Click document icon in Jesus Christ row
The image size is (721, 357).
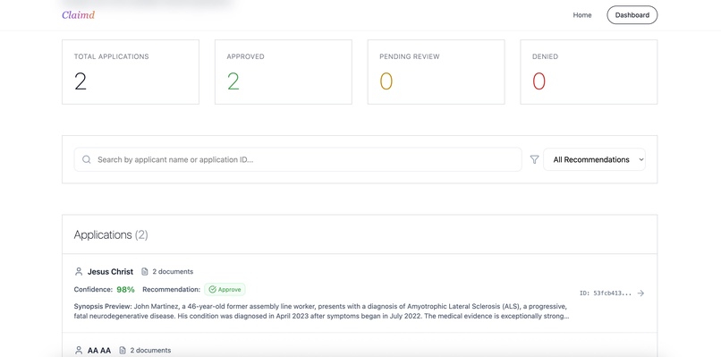[x=144, y=271]
